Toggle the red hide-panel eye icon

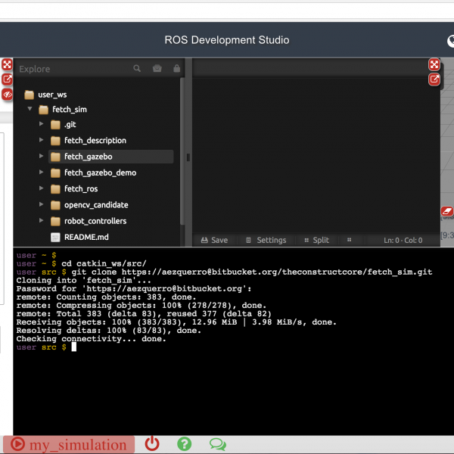tap(7, 94)
